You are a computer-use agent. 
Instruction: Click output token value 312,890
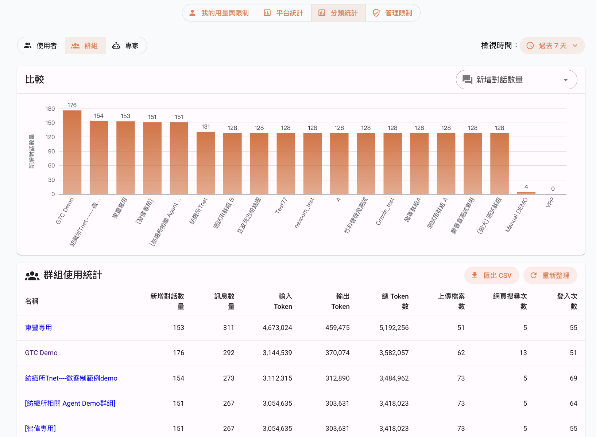337,378
